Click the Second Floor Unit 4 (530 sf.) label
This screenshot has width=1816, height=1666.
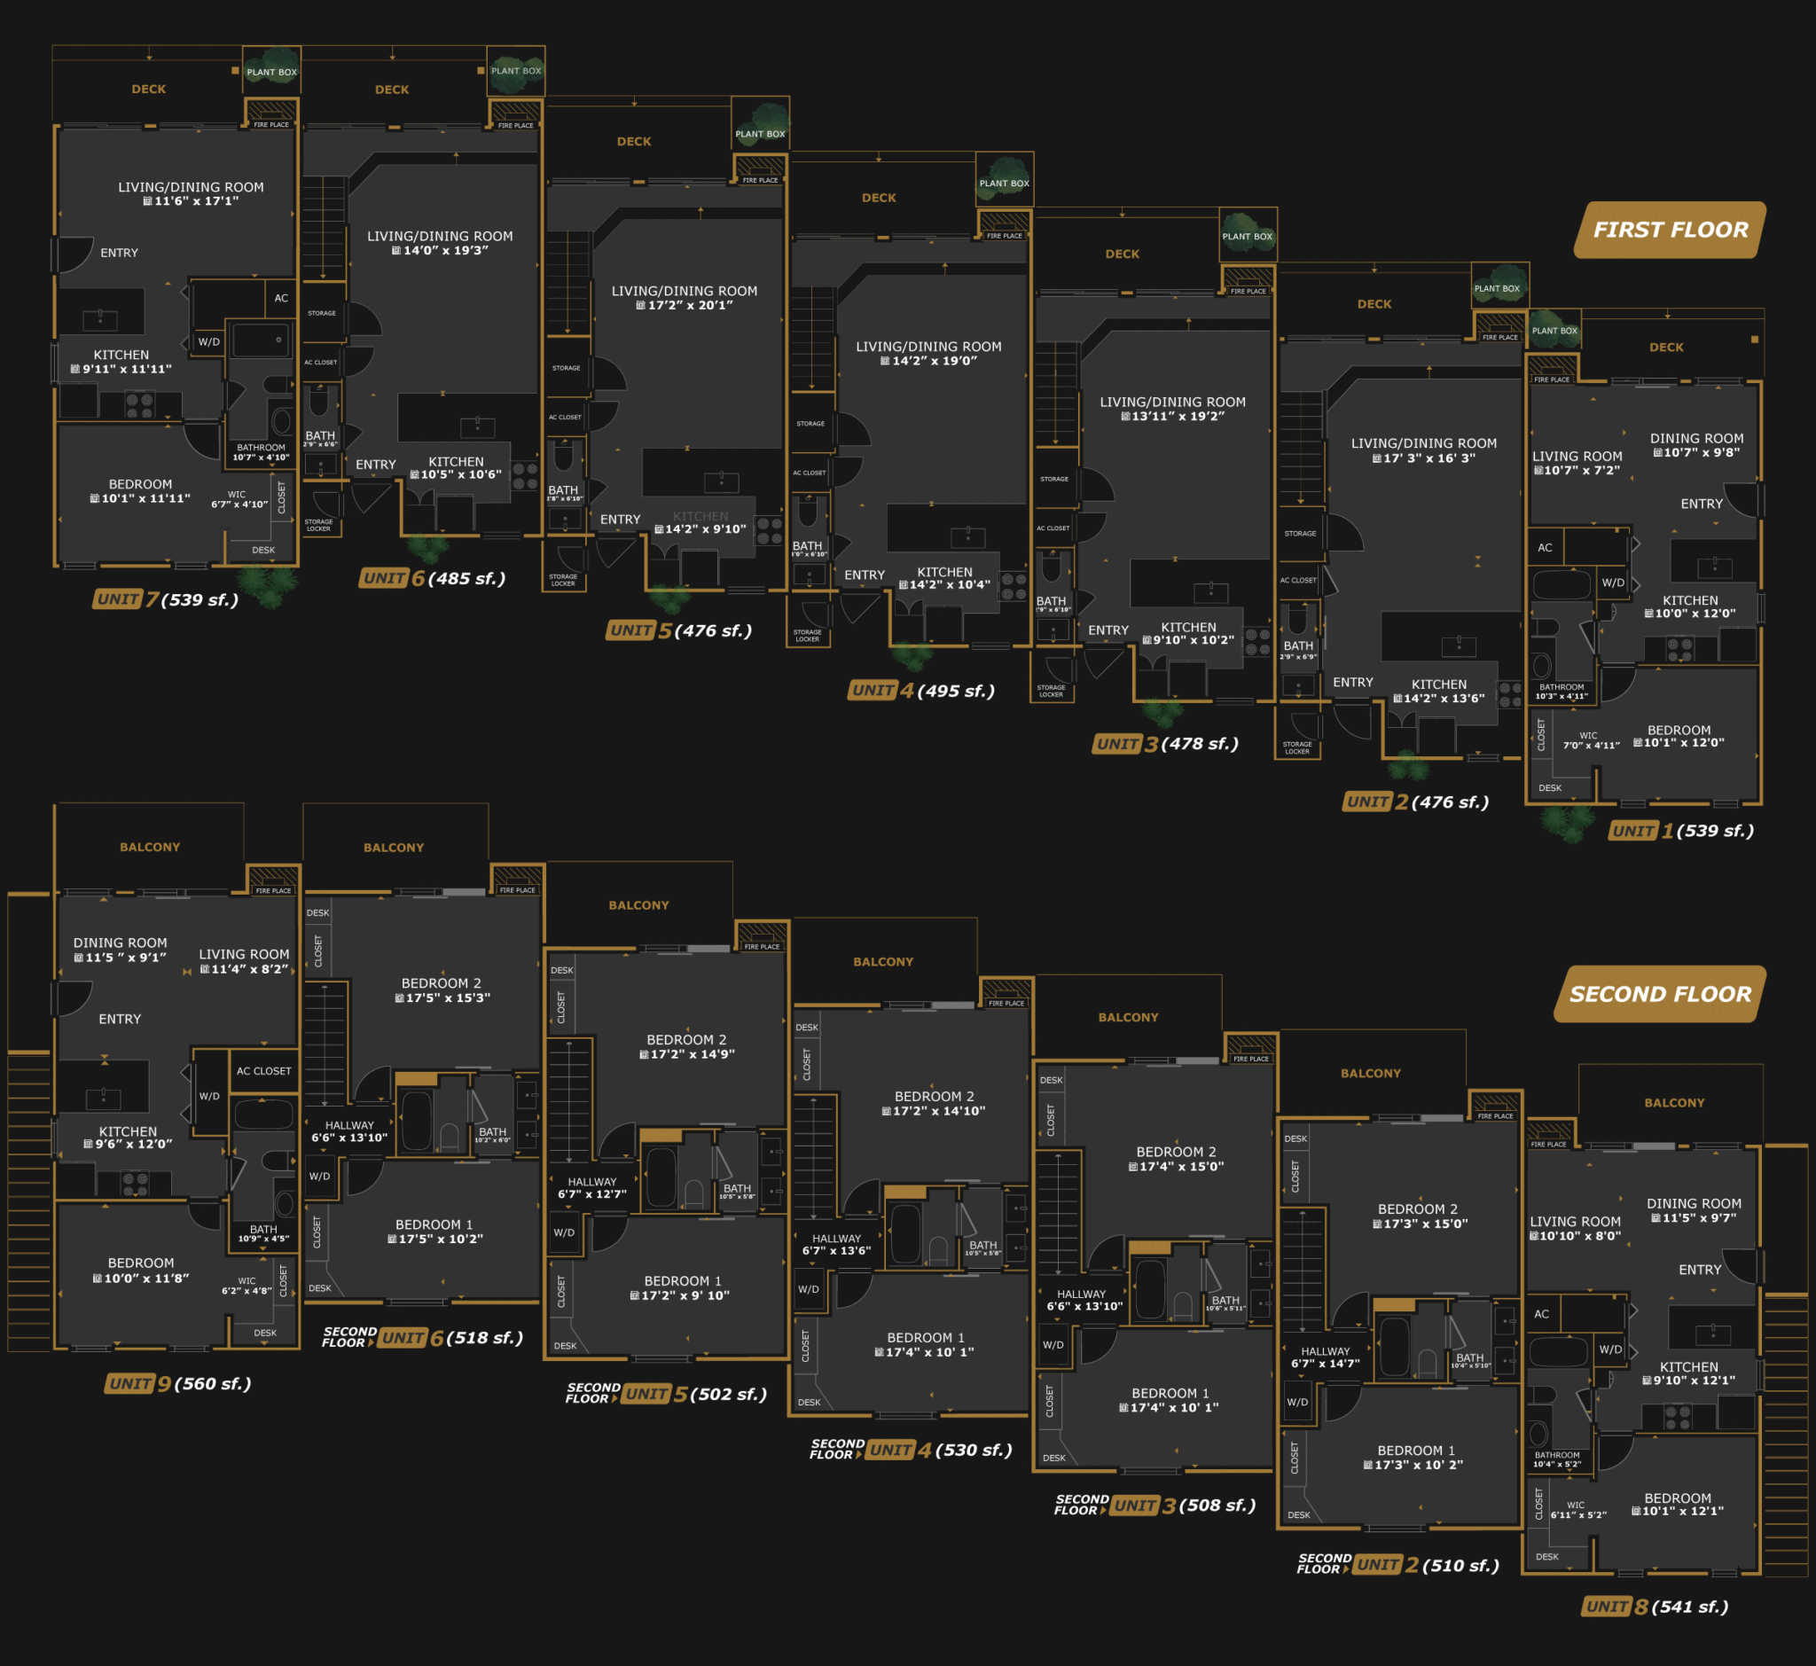(911, 1450)
